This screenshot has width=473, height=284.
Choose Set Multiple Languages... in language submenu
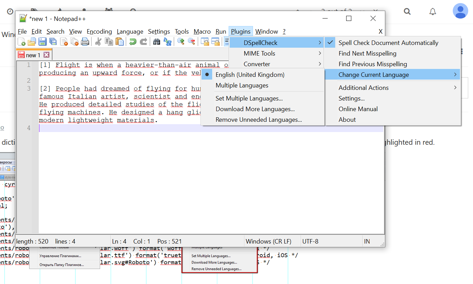pos(263,98)
